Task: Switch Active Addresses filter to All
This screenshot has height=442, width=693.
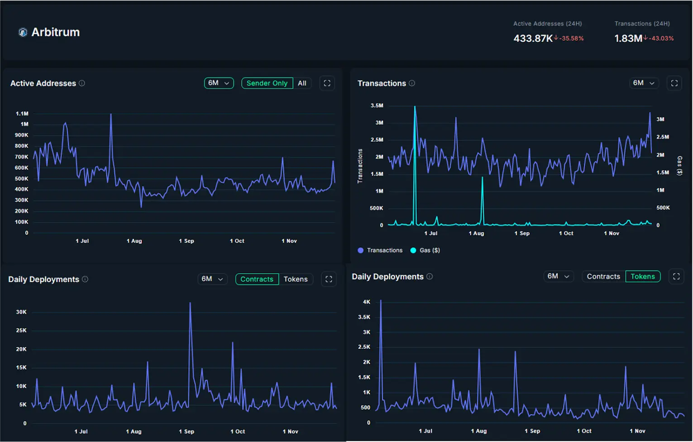Action: pos(302,83)
